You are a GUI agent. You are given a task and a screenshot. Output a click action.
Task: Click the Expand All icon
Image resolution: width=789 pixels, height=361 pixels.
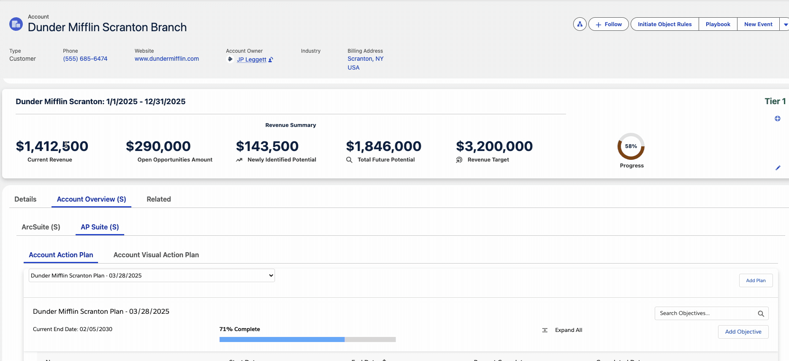click(x=545, y=330)
